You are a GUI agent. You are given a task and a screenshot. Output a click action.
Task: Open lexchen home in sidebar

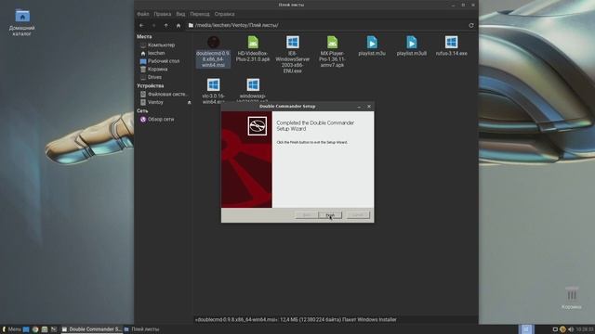tap(156, 53)
